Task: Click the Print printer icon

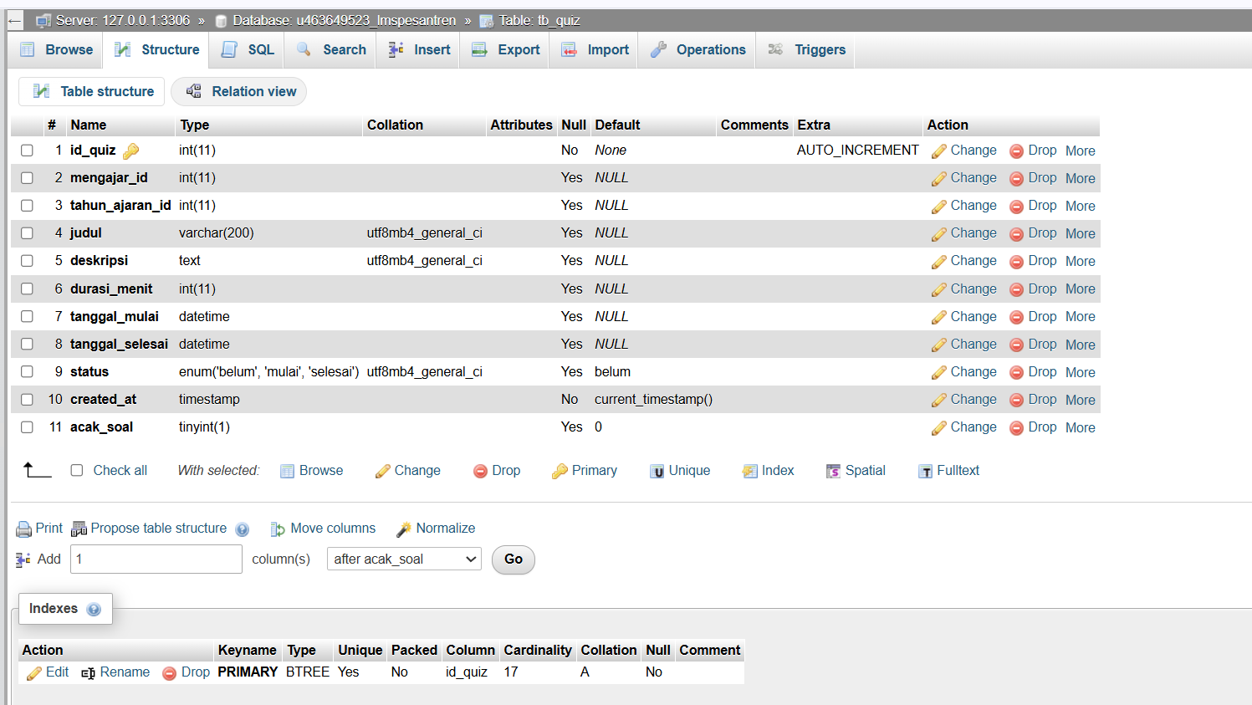Action: (x=24, y=529)
